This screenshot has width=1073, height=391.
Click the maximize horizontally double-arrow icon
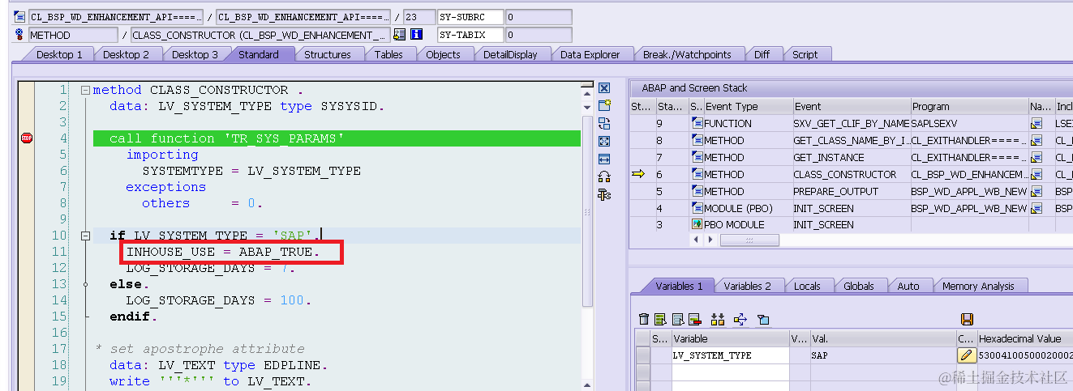(x=604, y=159)
